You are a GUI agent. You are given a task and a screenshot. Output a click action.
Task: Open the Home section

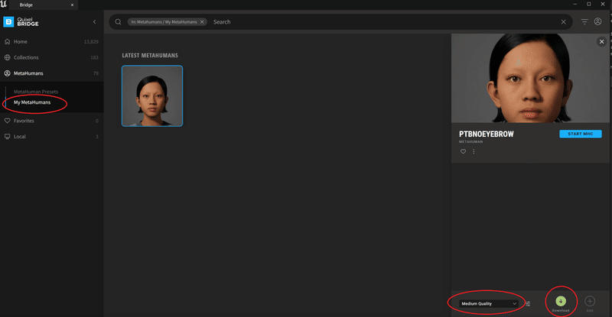click(51, 42)
